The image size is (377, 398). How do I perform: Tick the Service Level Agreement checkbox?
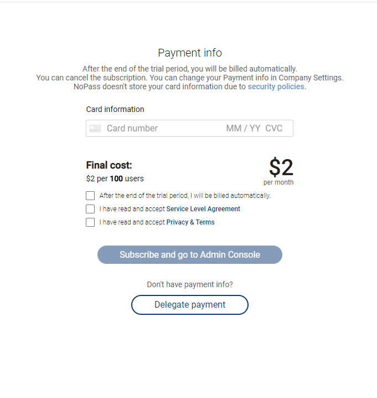[90, 209]
